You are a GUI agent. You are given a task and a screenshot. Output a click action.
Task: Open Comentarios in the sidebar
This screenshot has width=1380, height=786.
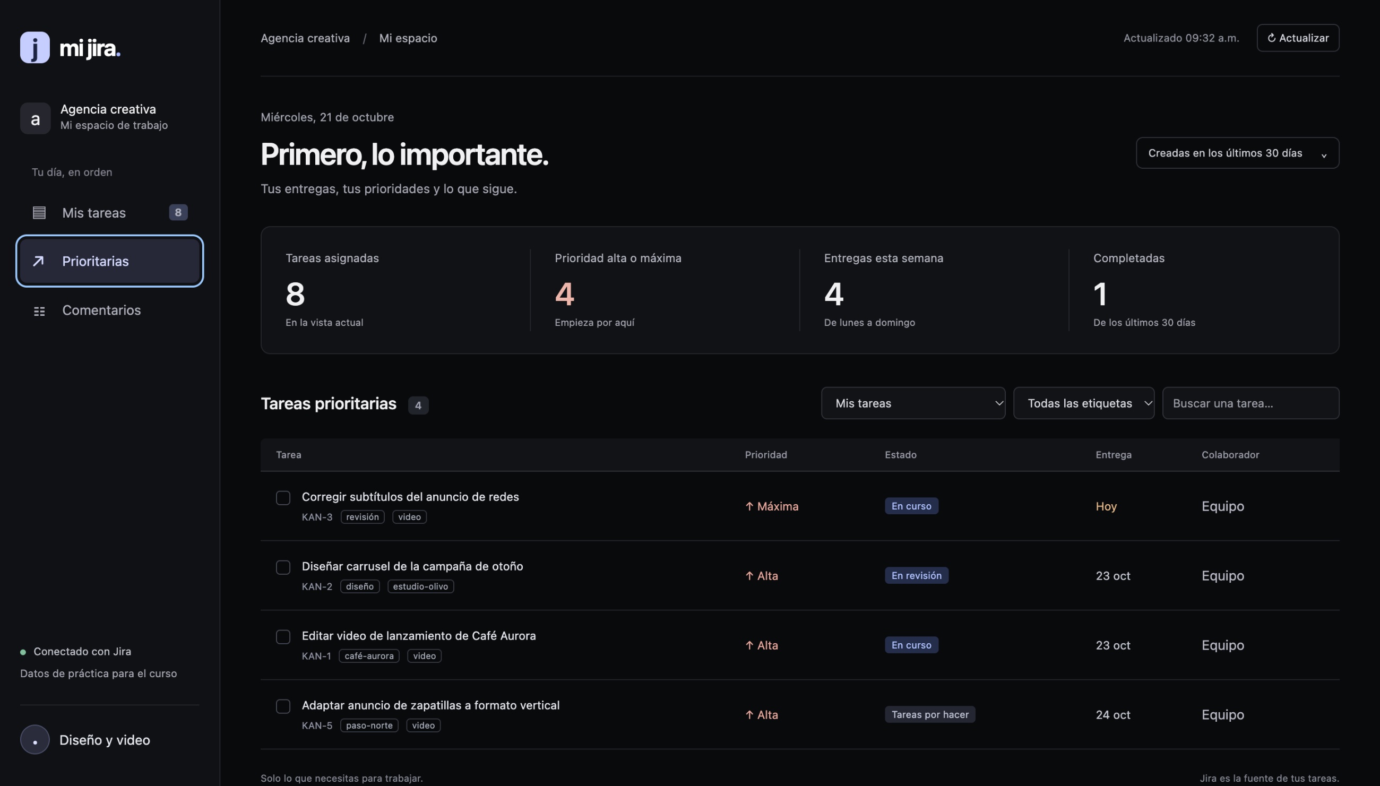(109, 310)
